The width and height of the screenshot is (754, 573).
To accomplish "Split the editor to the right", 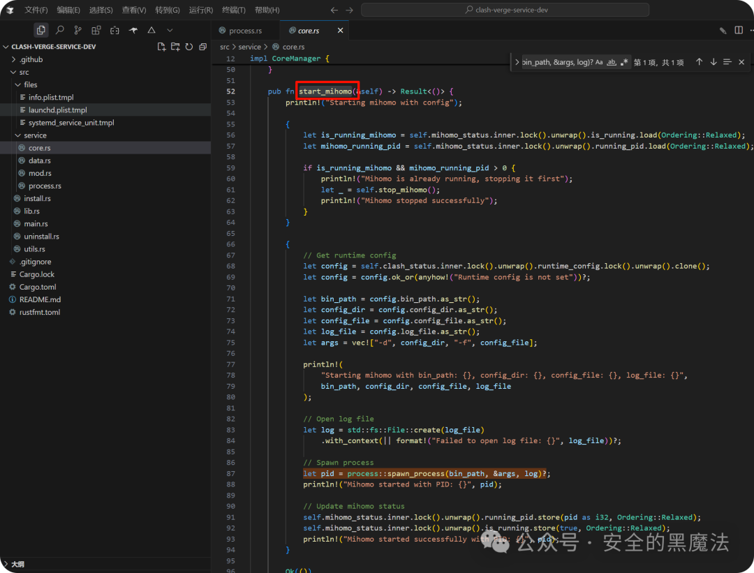I will point(739,30).
